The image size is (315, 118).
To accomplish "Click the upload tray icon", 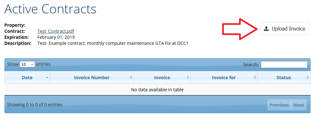I will 266,29.
